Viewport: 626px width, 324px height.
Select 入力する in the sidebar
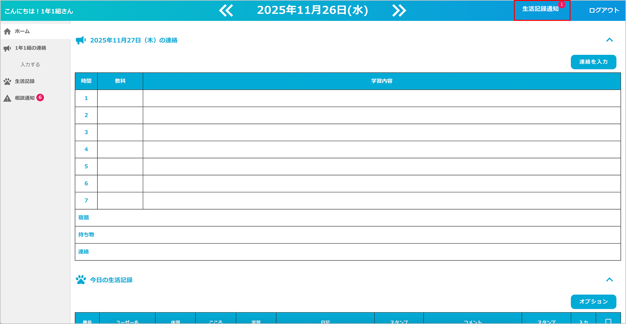point(30,65)
